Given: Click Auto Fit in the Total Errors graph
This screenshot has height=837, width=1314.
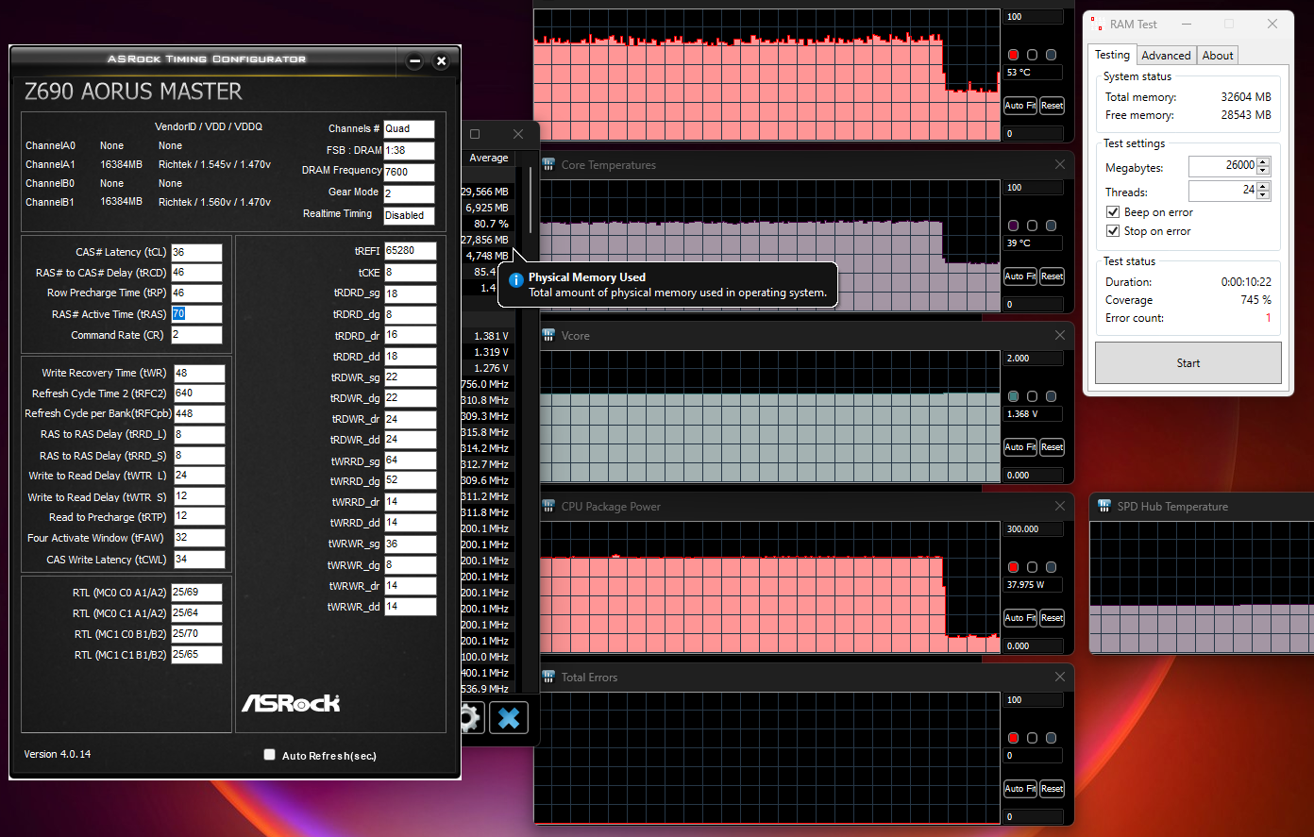Looking at the screenshot, I should [x=1019, y=789].
